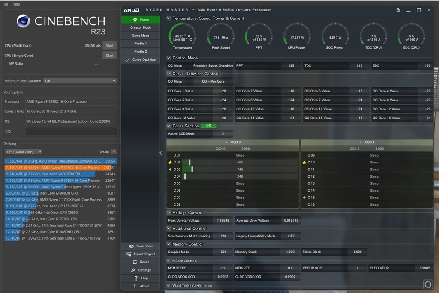Open the File menu in Cinebench
Screen dimensions: 439x293
pyautogui.click(x=5, y=4)
